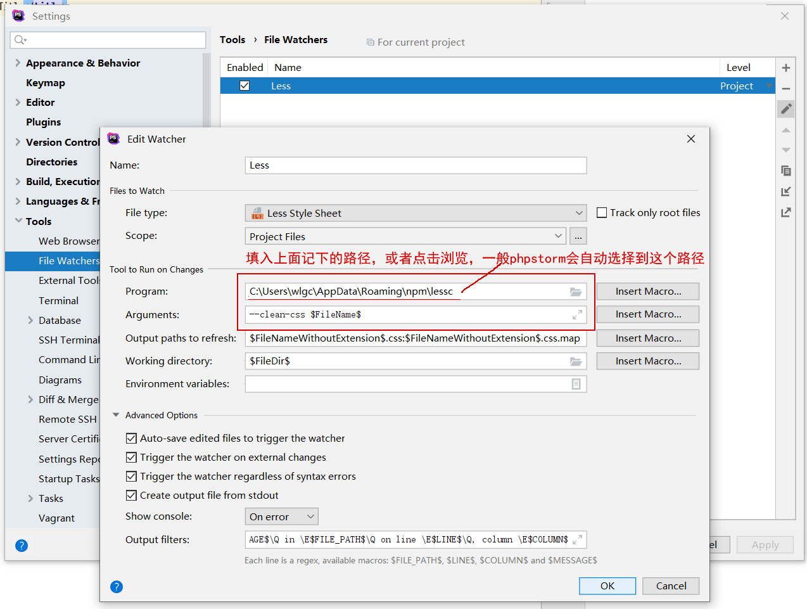Check Track only root files
The image size is (807, 609).
(602, 213)
